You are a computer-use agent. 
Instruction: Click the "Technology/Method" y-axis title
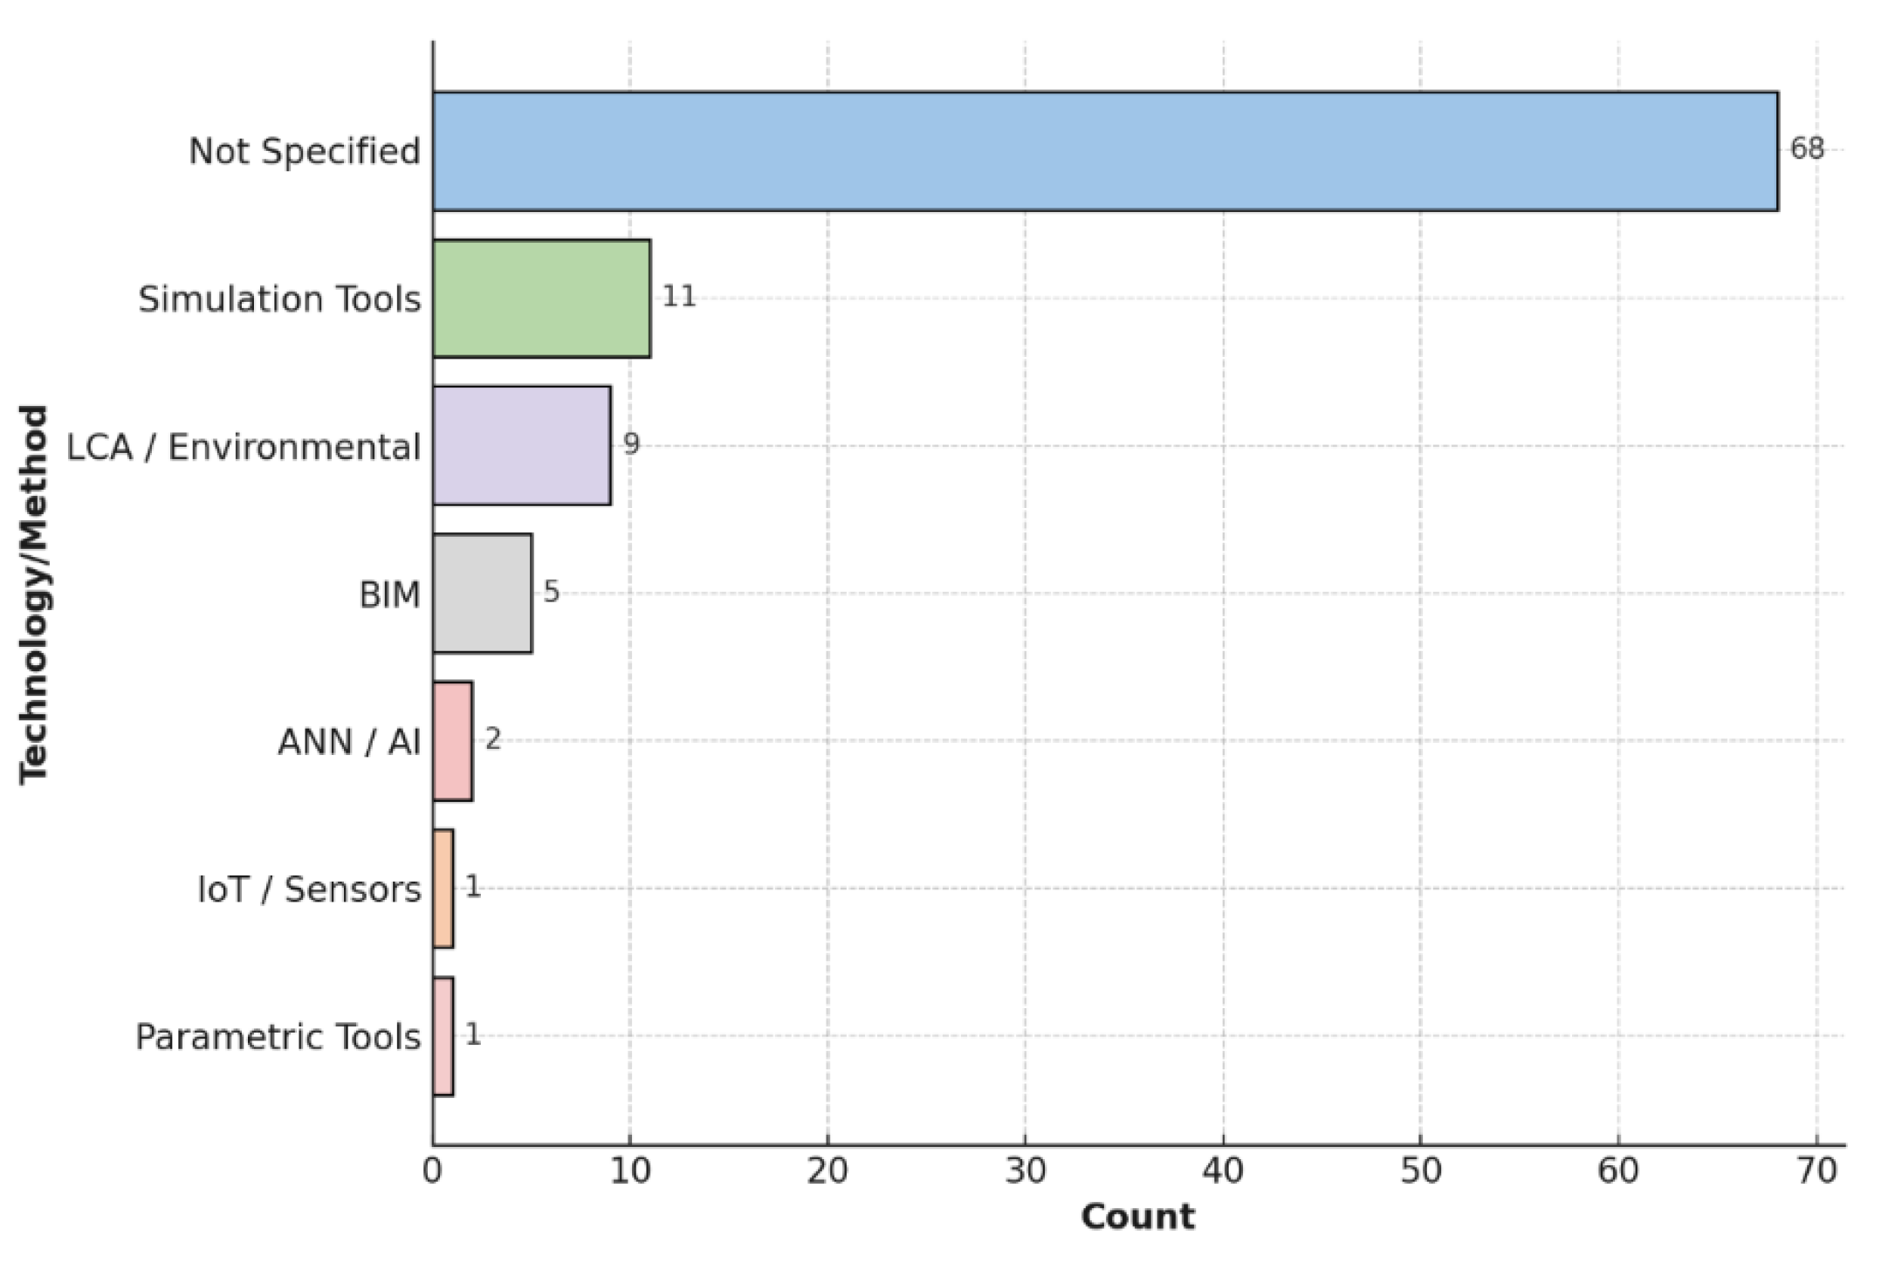35,594
